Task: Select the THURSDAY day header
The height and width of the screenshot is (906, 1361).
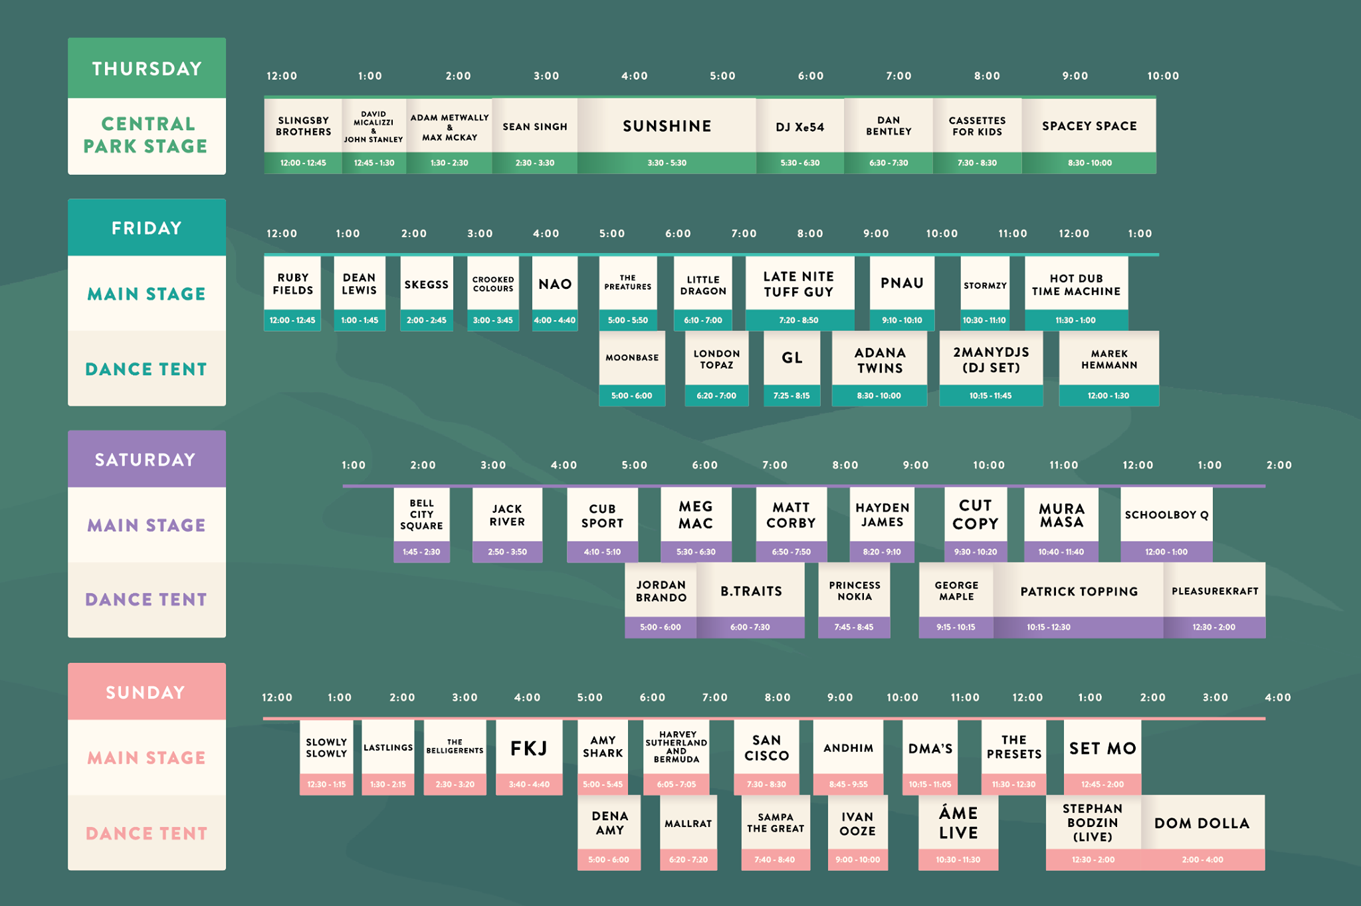Action: pos(147,68)
